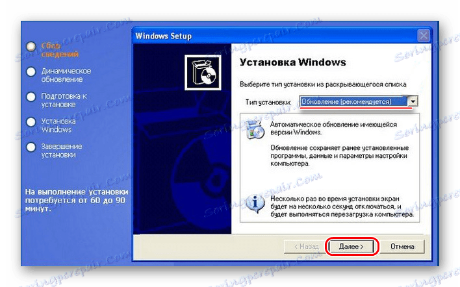The width and height of the screenshot is (460, 287).
Task: Click the Установка Windows heading
Action: point(293,62)
